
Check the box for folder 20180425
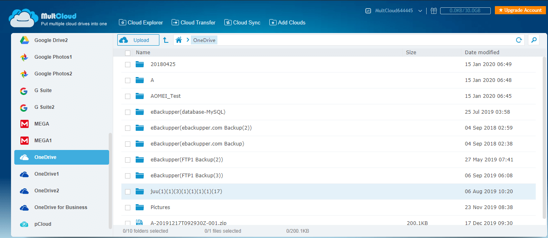click(127, 64)
